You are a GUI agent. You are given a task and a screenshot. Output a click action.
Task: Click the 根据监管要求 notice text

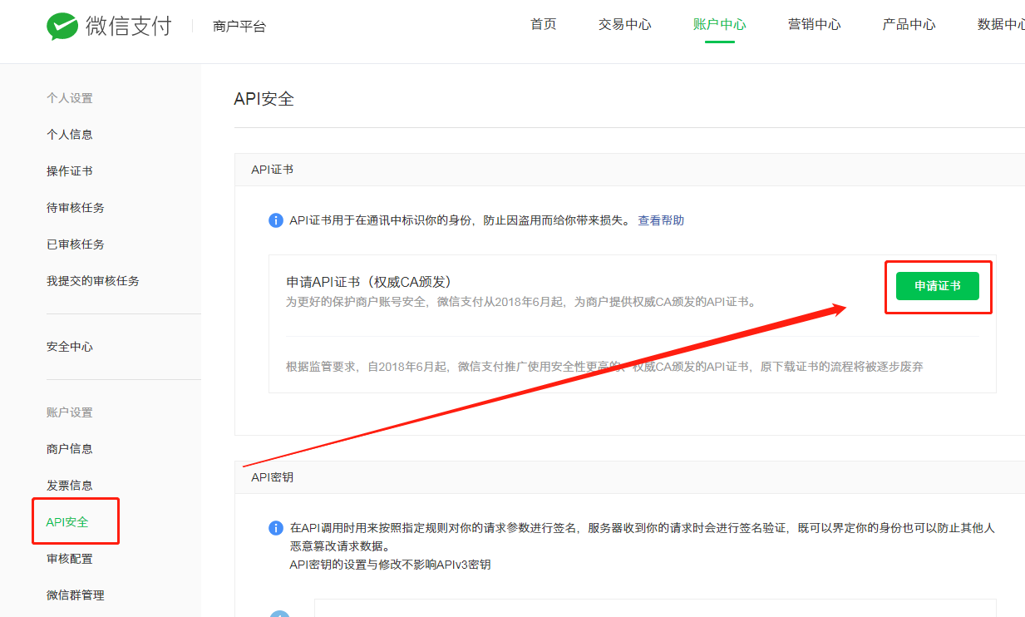coord(604,367)
